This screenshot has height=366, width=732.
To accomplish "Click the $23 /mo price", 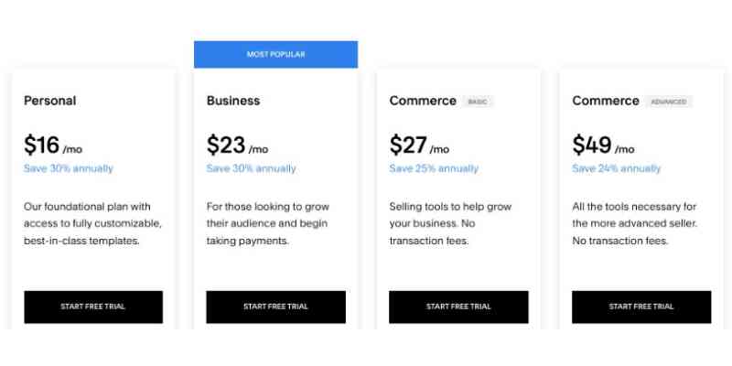I will coord(237,145).
